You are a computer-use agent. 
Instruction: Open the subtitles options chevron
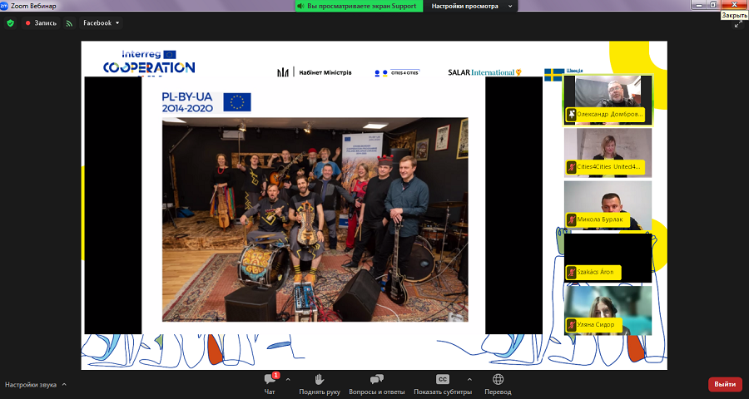point(469,379)
